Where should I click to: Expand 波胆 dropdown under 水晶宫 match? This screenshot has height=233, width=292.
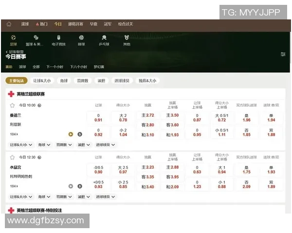(x=84, y=197)
